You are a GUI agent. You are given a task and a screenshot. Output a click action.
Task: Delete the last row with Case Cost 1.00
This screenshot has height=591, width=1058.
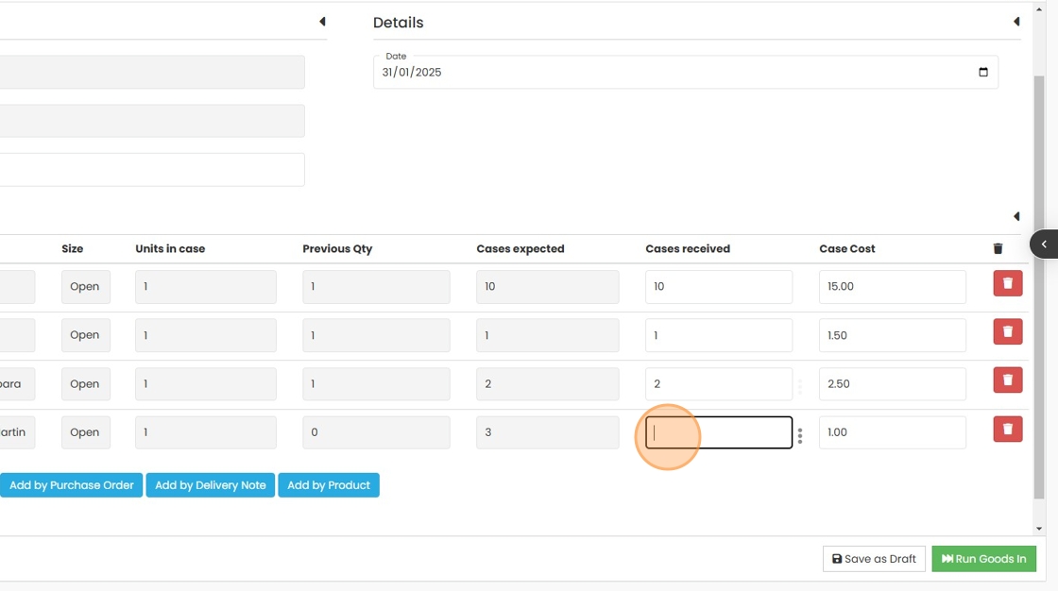[1007, 430]
